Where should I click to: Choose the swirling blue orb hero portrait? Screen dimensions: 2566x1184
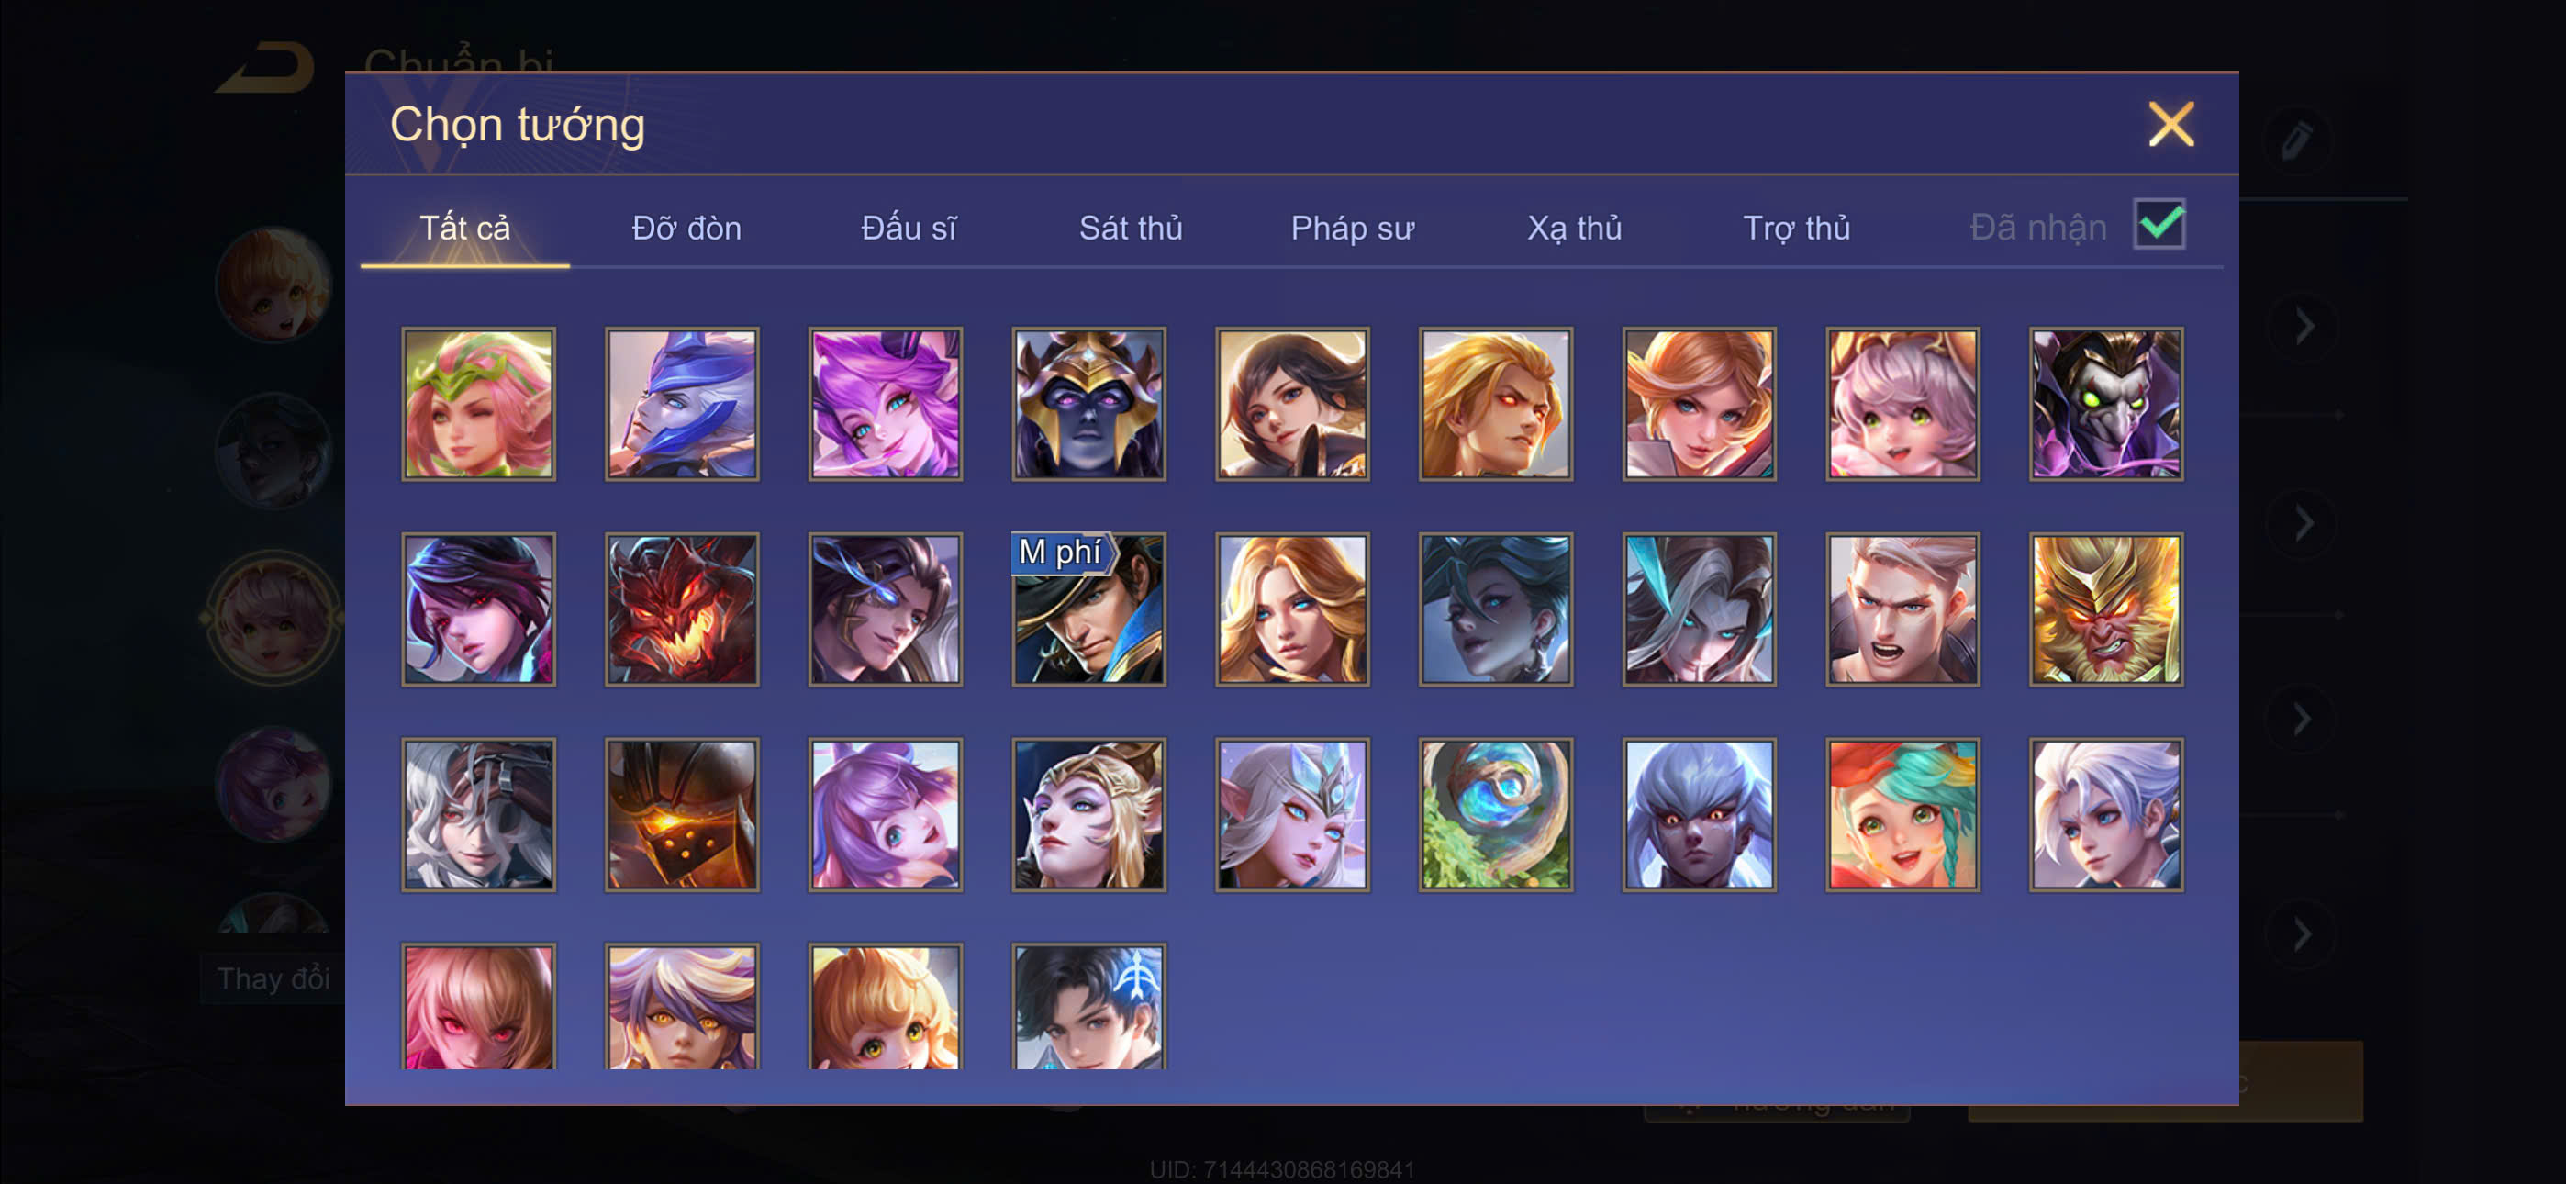(1496, 814)
